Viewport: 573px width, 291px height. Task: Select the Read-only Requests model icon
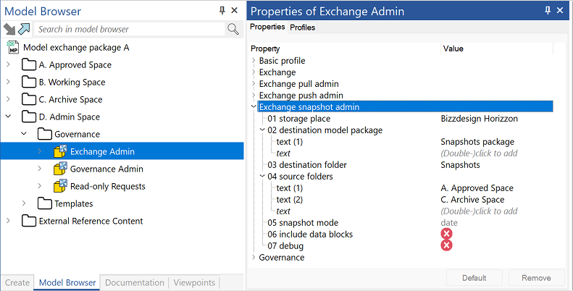point(60,186)
